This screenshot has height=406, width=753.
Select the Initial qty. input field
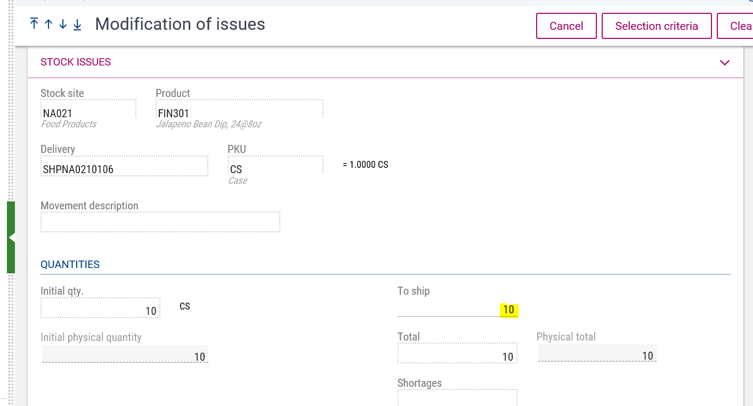click(100, 310)
